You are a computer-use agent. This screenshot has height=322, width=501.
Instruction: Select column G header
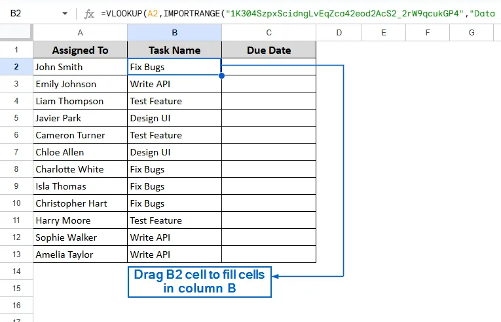tap(472, 33)
